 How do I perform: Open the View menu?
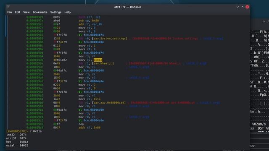(x=26, y=12)
